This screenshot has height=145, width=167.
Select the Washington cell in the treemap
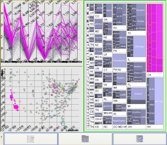pos(119,121)
